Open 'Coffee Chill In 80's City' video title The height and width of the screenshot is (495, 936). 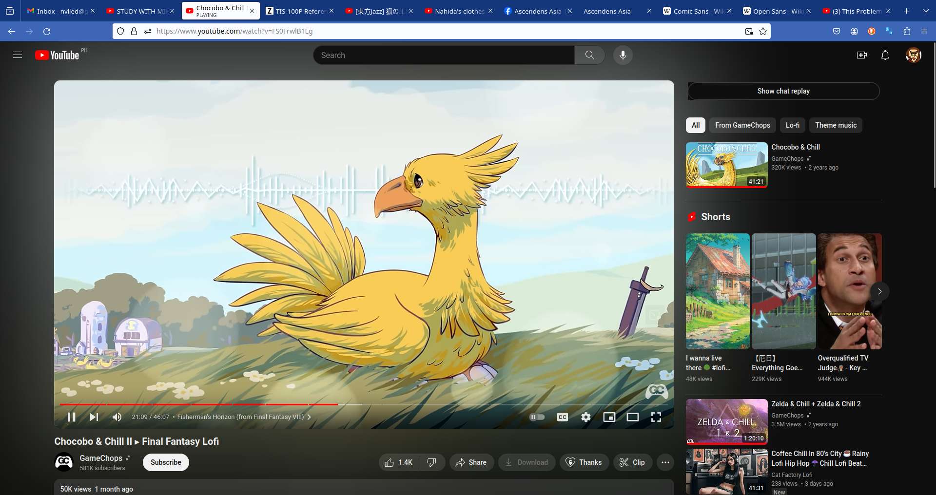pos(820,458)
